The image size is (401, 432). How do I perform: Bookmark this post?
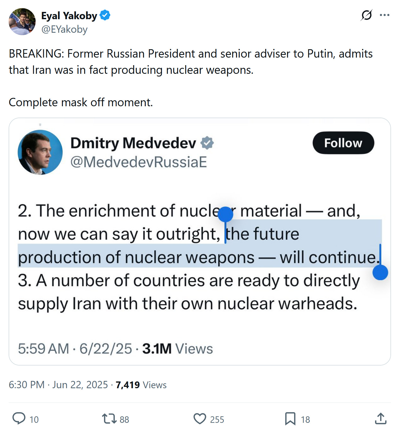290,419
